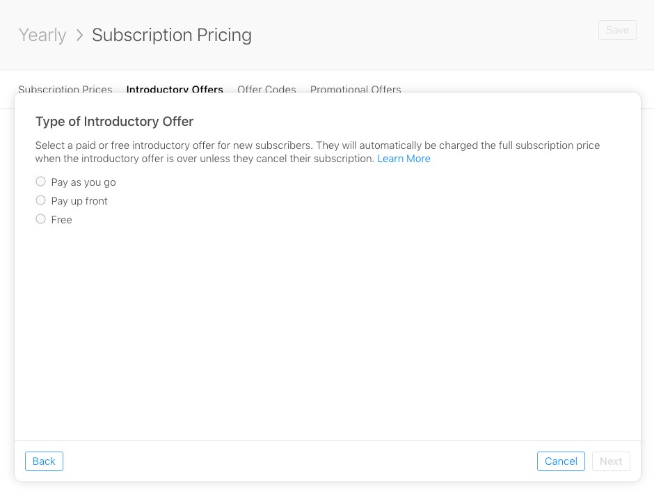
Task: Click the radio circle beside Free
Action: (x=40, y=218)
